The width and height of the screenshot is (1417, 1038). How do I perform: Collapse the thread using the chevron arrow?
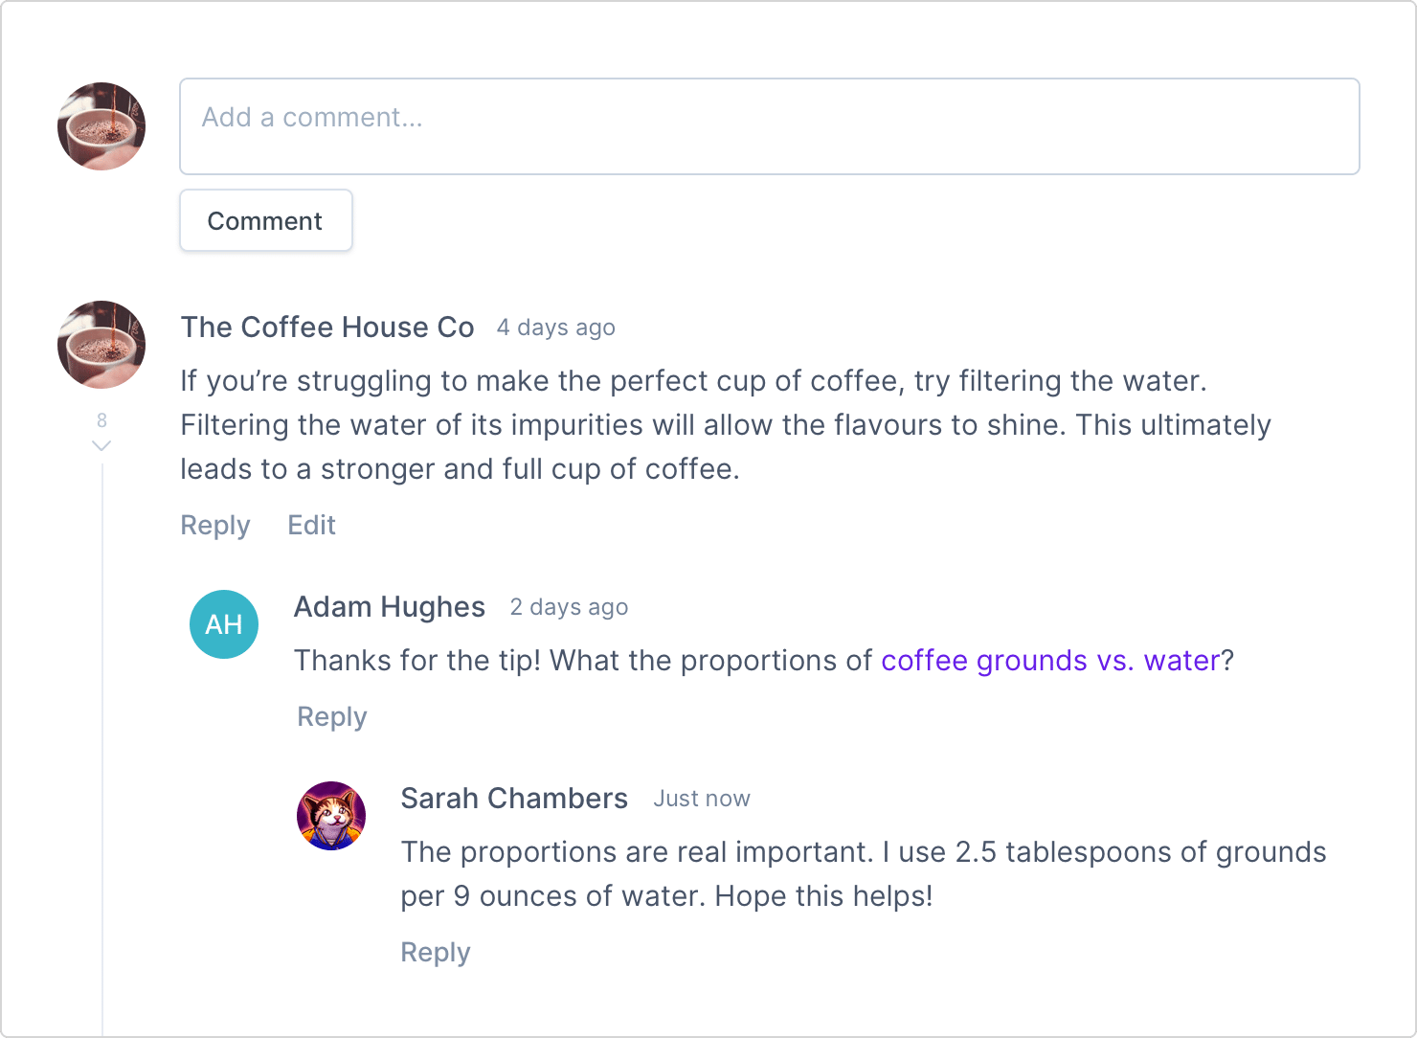pos(101,445)
